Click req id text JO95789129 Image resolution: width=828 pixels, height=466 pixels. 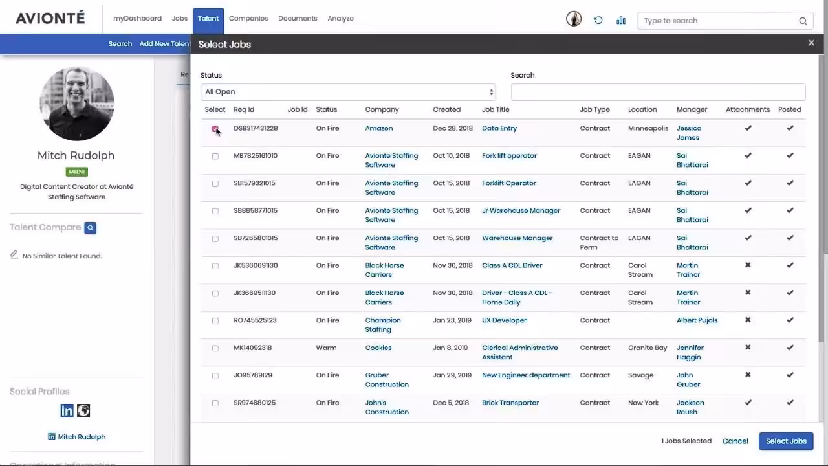click(x=253, y=375)
